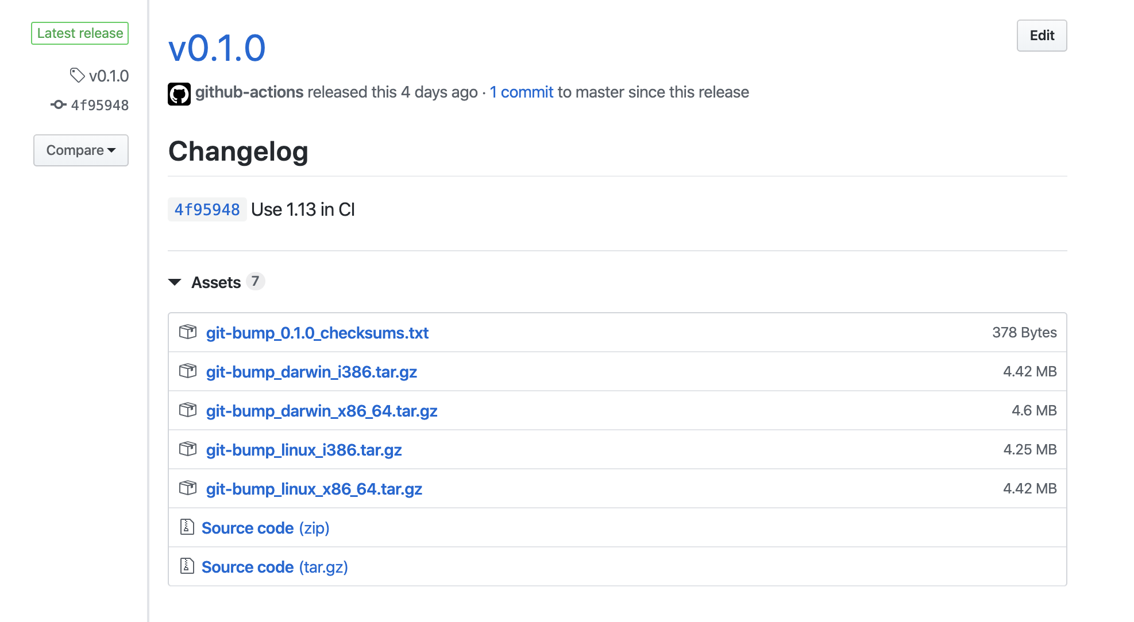Download git-bump_darwin_x86_64.tar.gz

point(321,411)
